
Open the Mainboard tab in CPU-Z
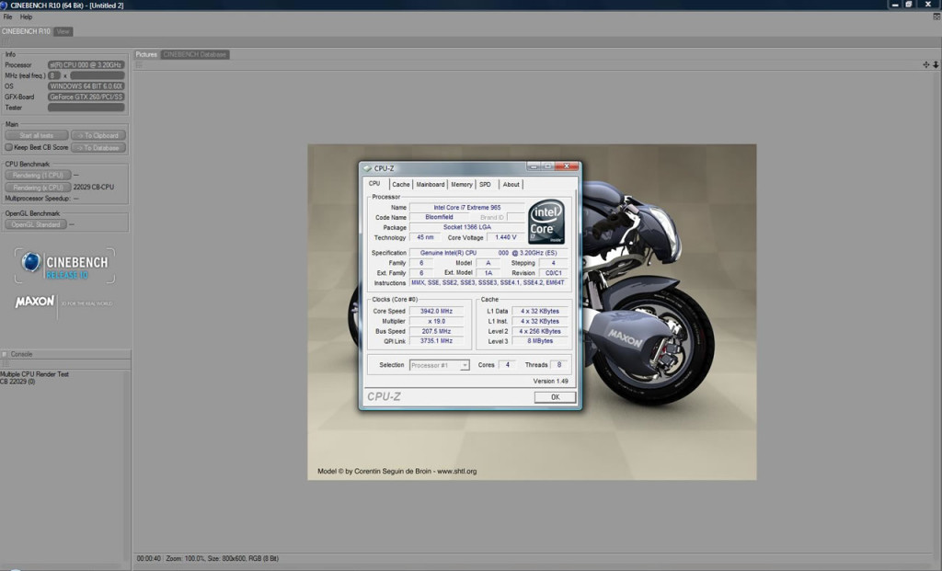431,184
